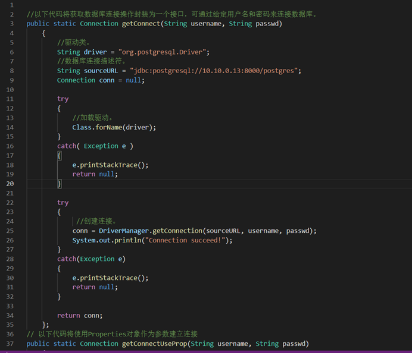Click the catch keyword on line 16
Viewport: 412px width, 353px height.
(67, 146)
